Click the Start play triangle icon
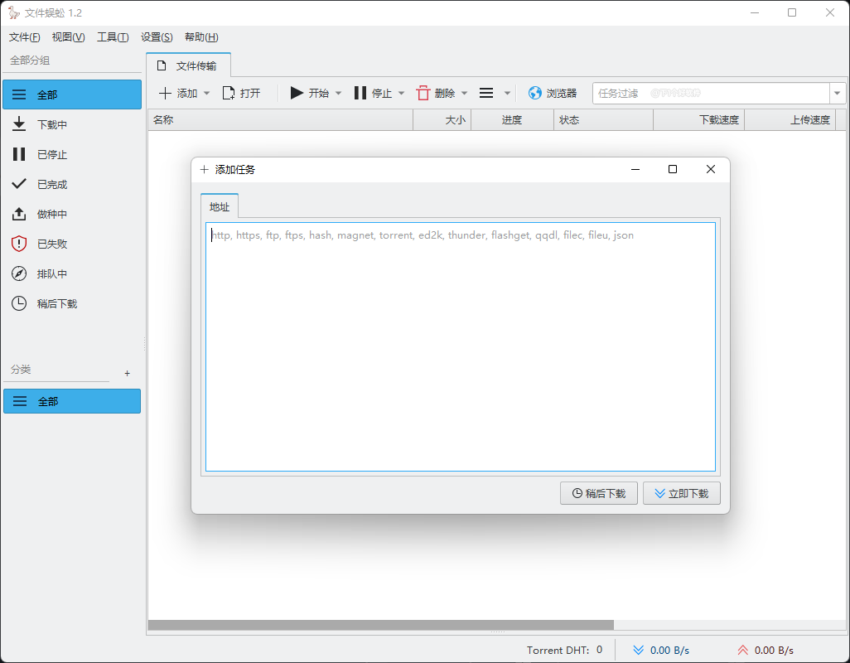Viewport: 850px width, 663px height. (296, 94)
